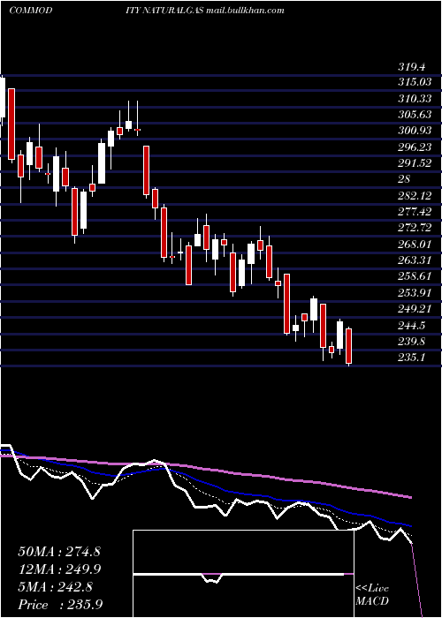Viewport: 442px width, 618px height.
Task: Click the tall red candle below 315.03
Action: [11, 124]
